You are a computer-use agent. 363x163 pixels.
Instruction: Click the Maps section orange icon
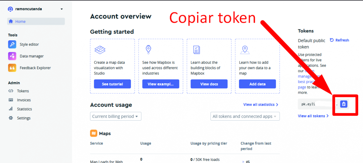point(93,133)
